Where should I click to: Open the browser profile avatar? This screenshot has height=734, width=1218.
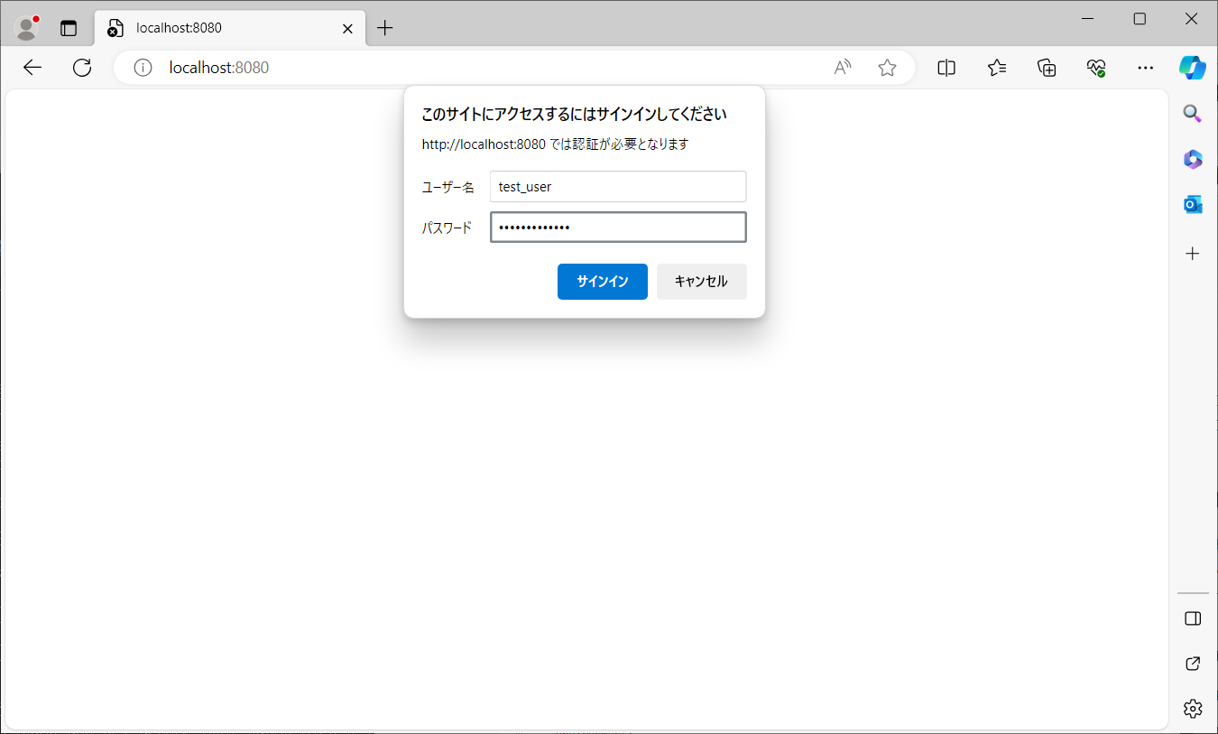[27, 28]
